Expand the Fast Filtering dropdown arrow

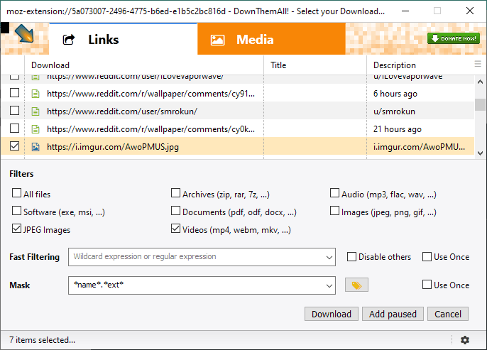point(329,257)
